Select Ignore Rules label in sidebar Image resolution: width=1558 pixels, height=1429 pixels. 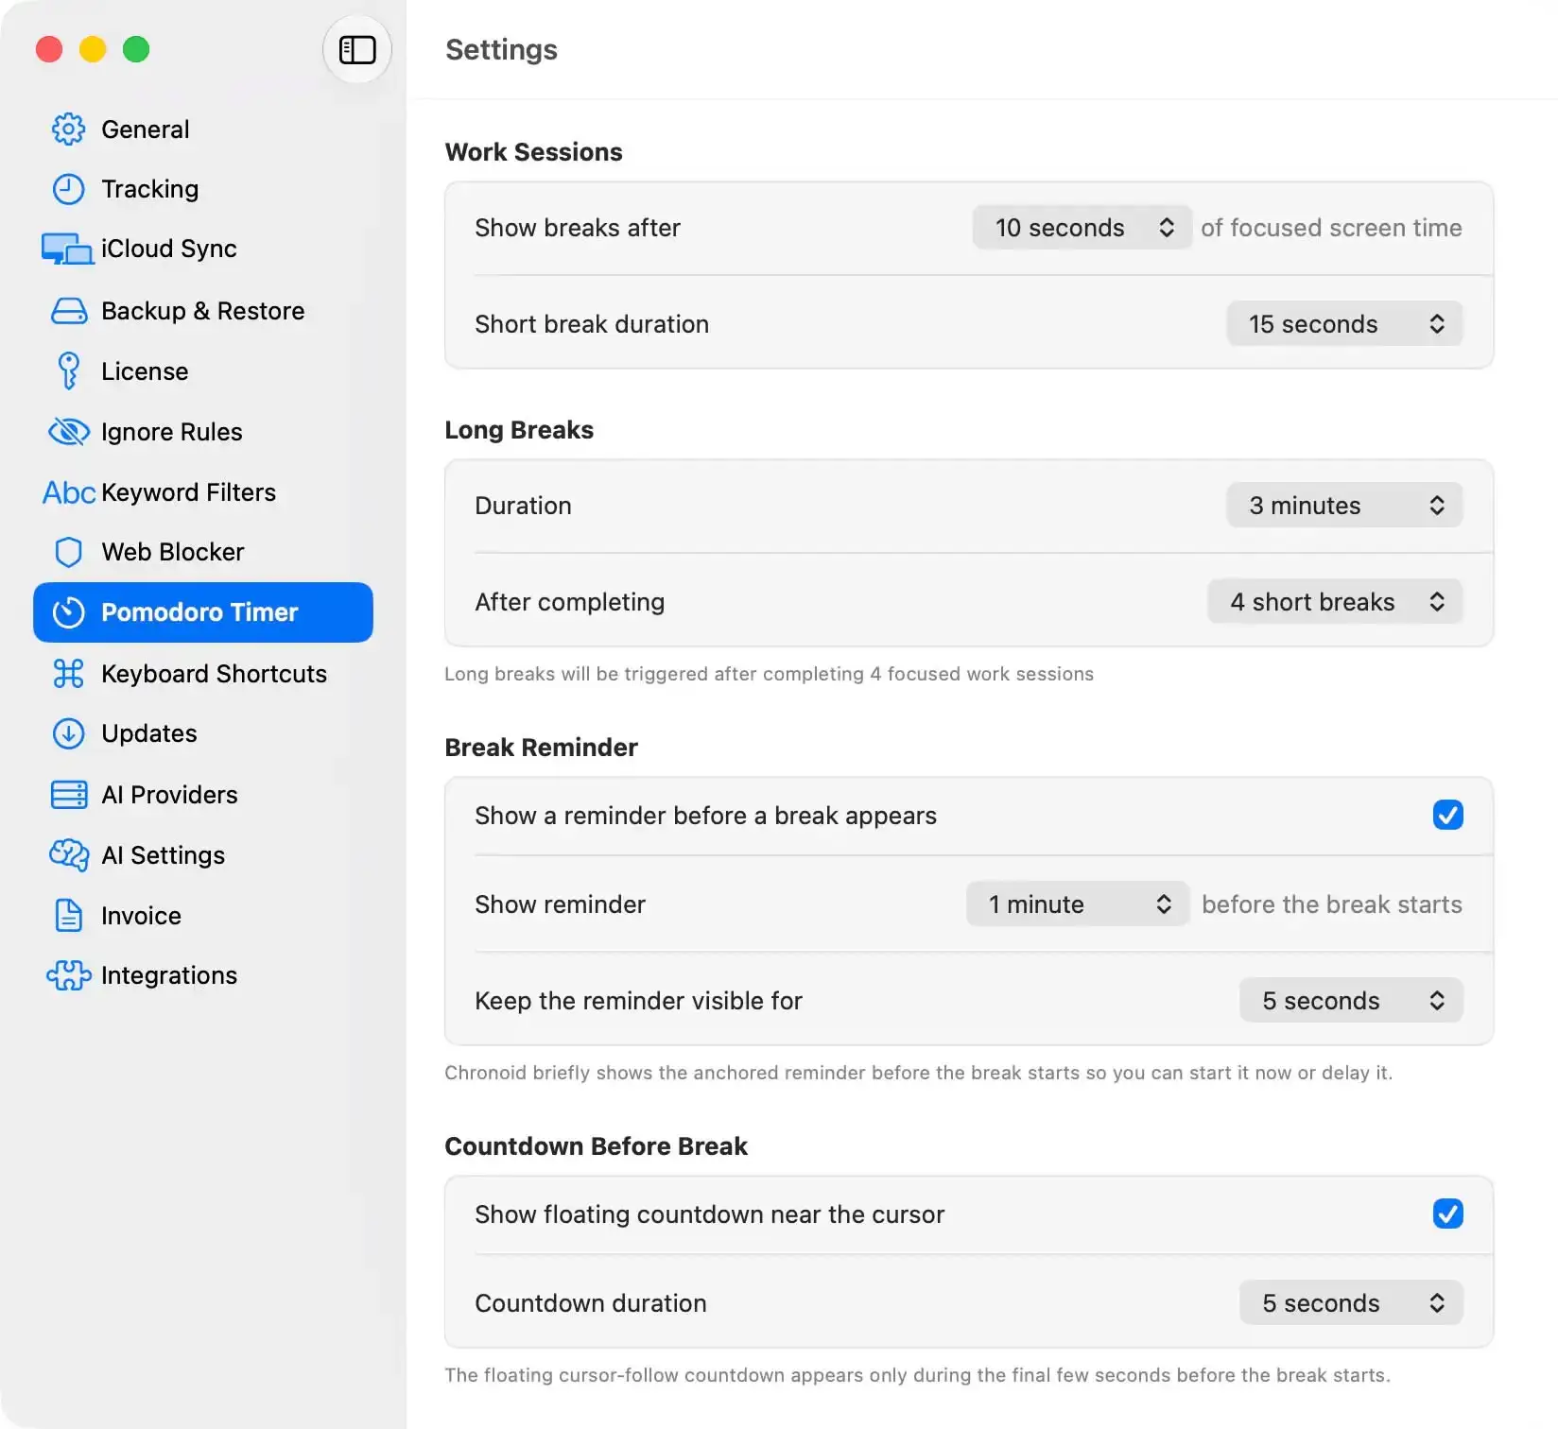pos(171,432)
